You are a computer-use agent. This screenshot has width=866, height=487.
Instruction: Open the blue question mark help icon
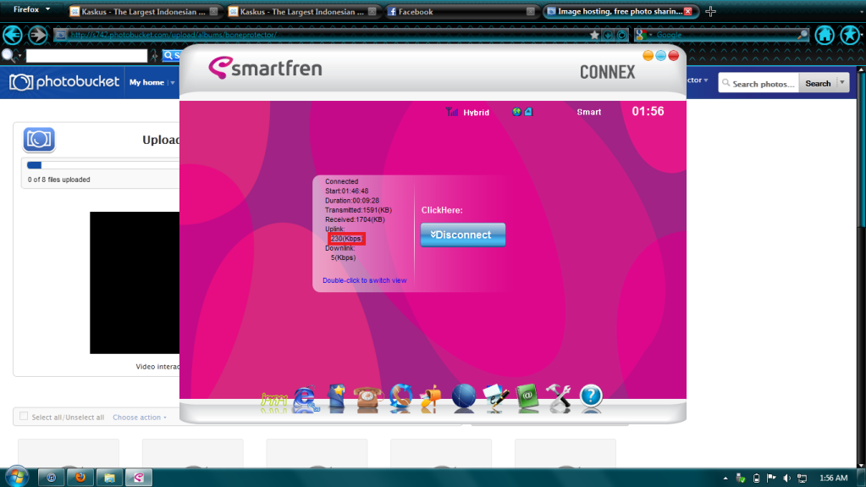pyautogui.click(x=590, y=396)
